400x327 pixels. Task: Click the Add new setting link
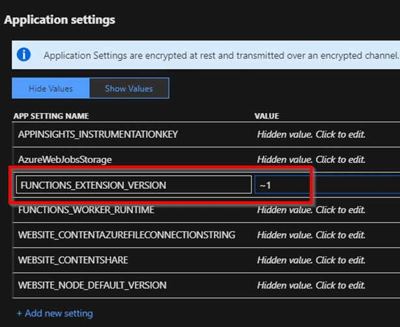pyautogui.click(x=55, y=313)
